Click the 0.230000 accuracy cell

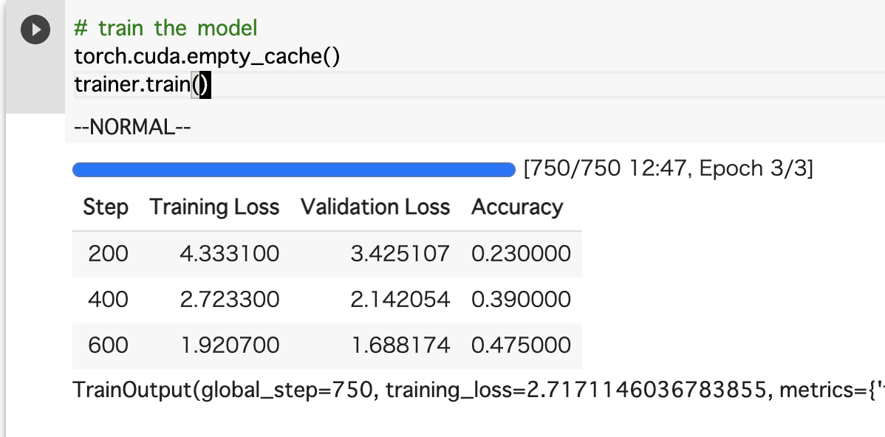(521, 254)
